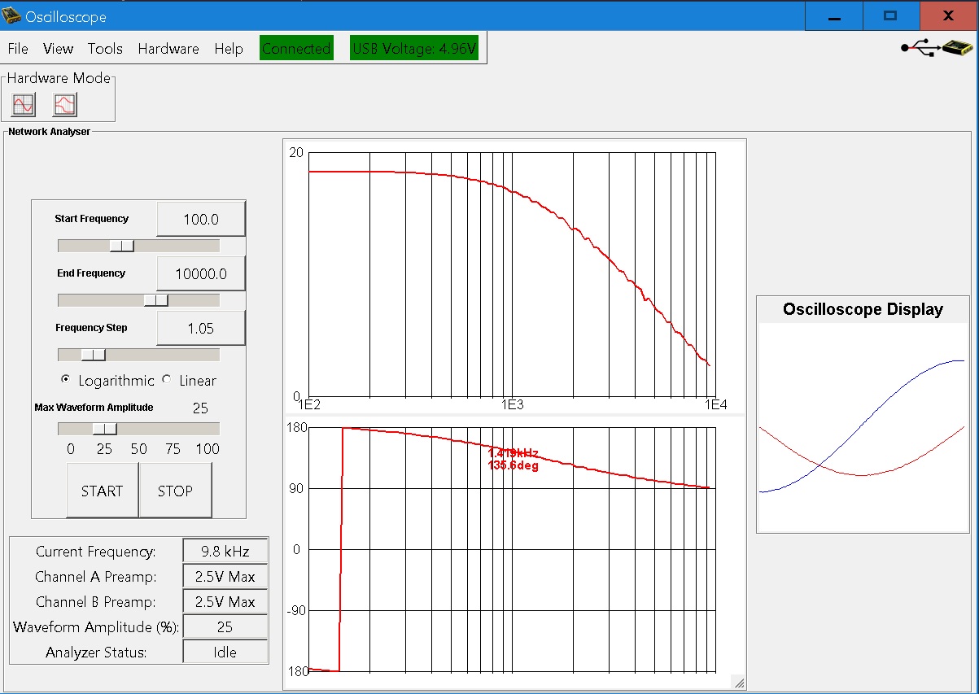Click the Max Waveform Amplitude slider thumb
Image resolution: width=979 pixels, height=694 pixels.
pos(104,429)
